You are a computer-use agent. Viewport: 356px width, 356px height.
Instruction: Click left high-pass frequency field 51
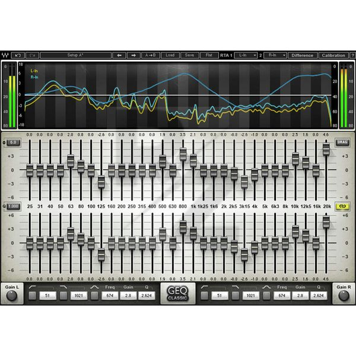pyautogui.click(x=47, y=295)
